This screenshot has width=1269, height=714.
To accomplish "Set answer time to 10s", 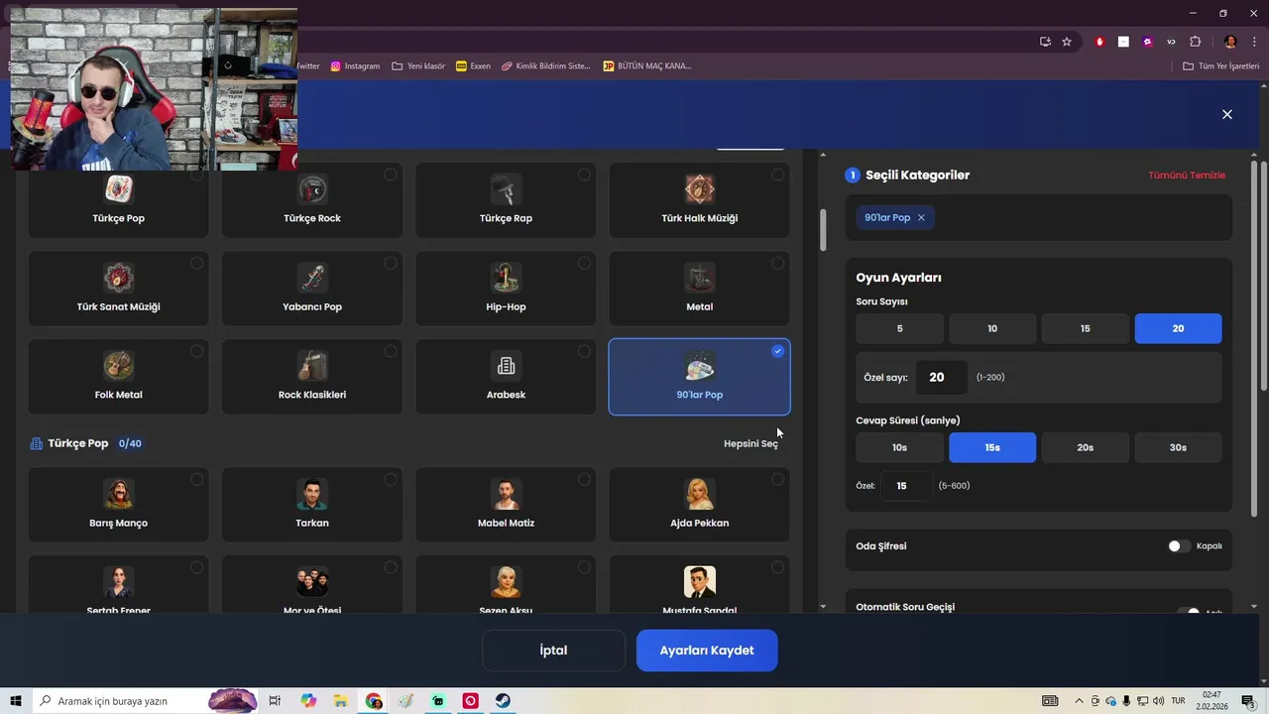I will [899, 447].
